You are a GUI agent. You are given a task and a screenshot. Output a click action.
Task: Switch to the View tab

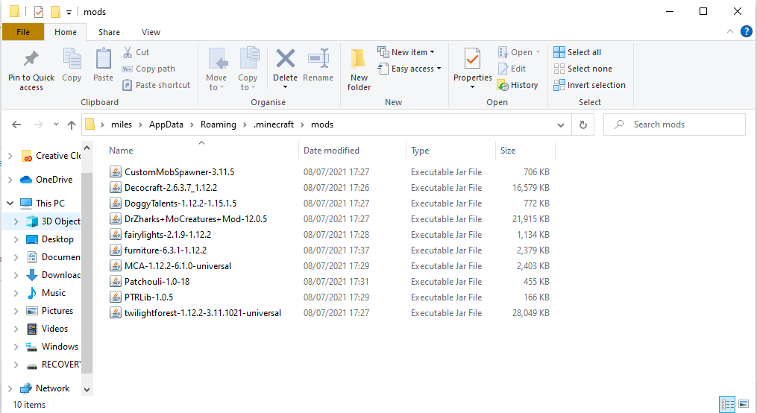(x=151, y=32)
